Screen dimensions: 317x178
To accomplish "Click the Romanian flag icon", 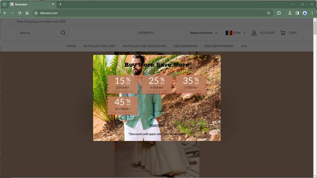I will point(229,33).
